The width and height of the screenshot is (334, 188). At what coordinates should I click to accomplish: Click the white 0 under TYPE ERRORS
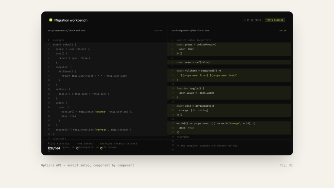[x=77, y=148]
